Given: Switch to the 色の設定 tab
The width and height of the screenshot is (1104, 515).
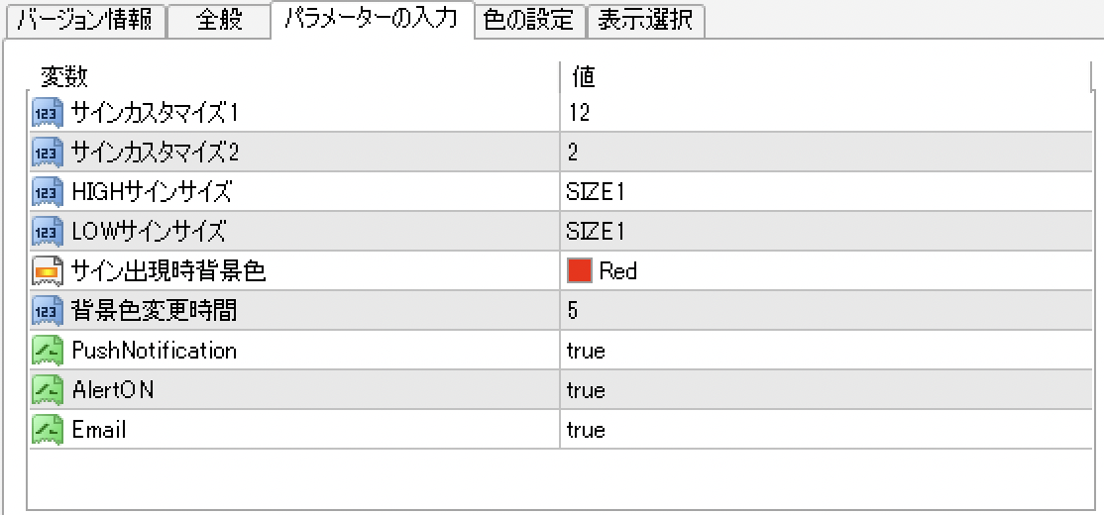Looking at the screenshot, I should (530, 20).
